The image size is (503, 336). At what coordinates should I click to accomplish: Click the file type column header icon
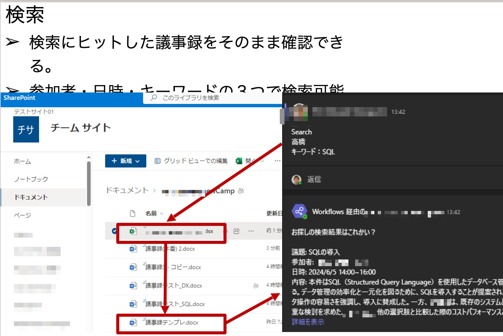click(133, 213)
